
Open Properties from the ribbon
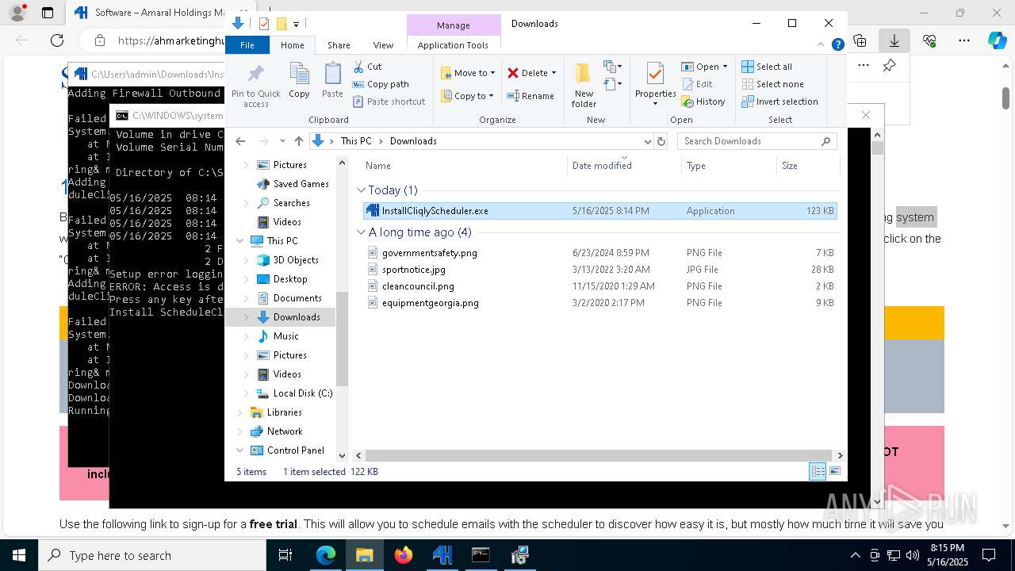(x=655, y=85)
